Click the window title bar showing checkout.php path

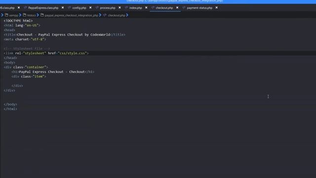(x=175, y=1)
